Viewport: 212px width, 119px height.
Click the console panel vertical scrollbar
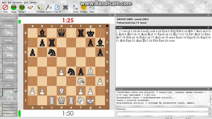coord(211,98)
